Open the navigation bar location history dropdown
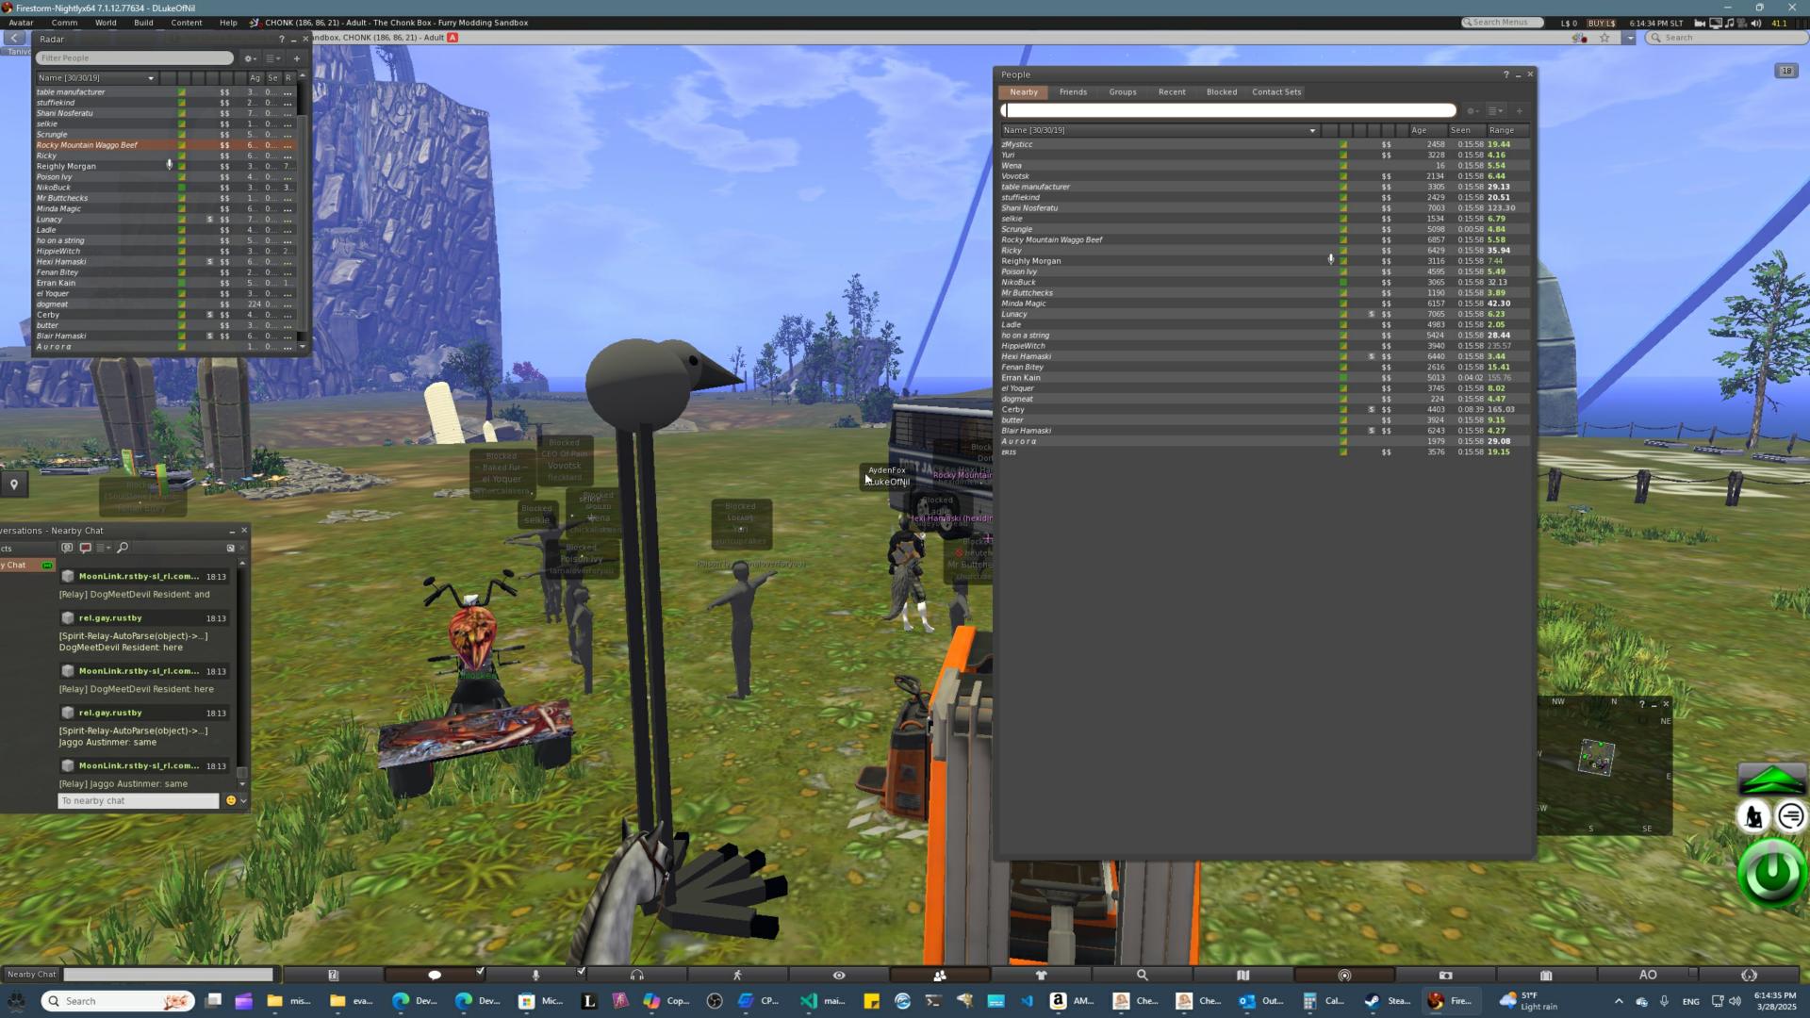This screenshot has height=1018, width=1810. pos(1629,38)
